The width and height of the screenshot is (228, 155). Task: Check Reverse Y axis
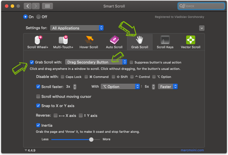81,115
